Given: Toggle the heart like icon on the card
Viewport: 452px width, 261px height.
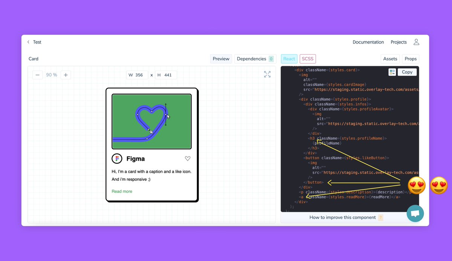Looking at the screenshot, I should (188, 158).
